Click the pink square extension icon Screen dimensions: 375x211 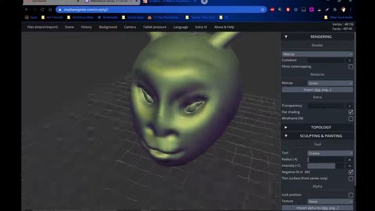tap(311, 9)
